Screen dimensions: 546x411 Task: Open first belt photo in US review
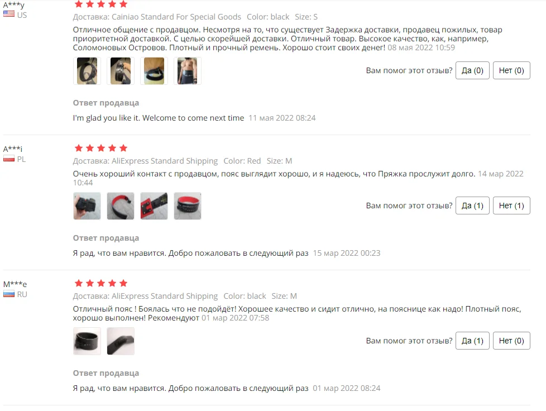87,71
